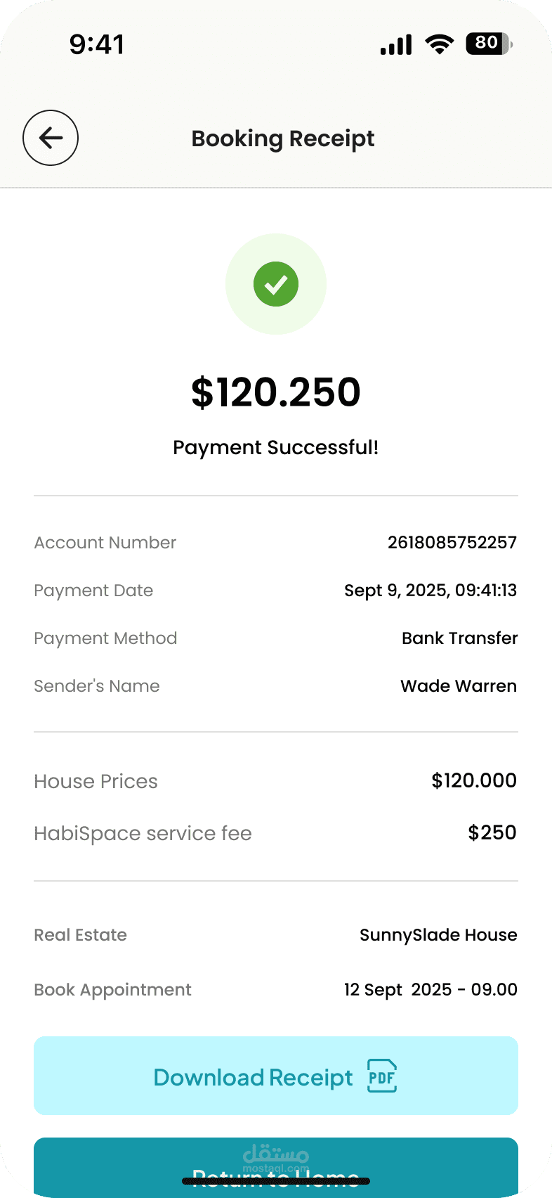Tap the battery level indicator
The width and height of the screenshot is (552, 1198).
pos(489,44)
